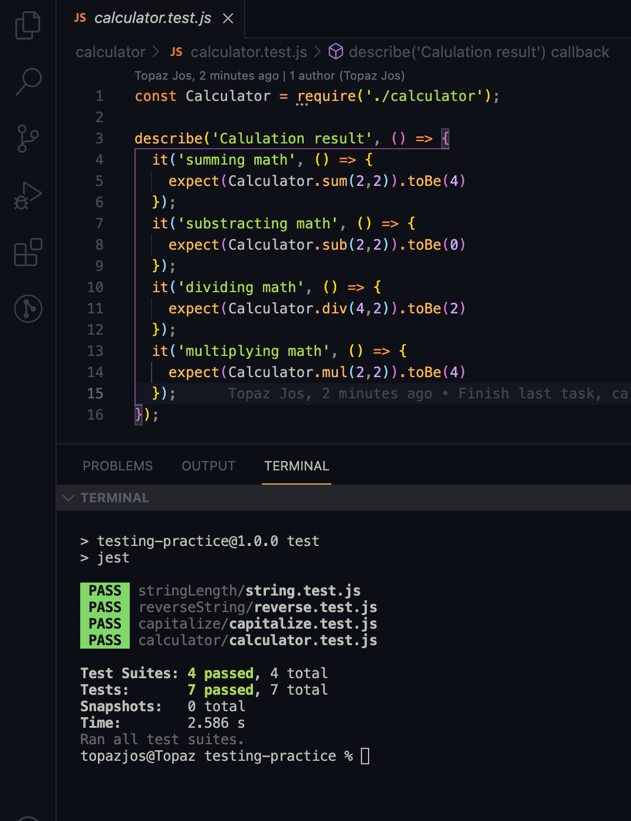Open the Explorer files view
This screenshot has height=821, width=631.
coord(28,25)
